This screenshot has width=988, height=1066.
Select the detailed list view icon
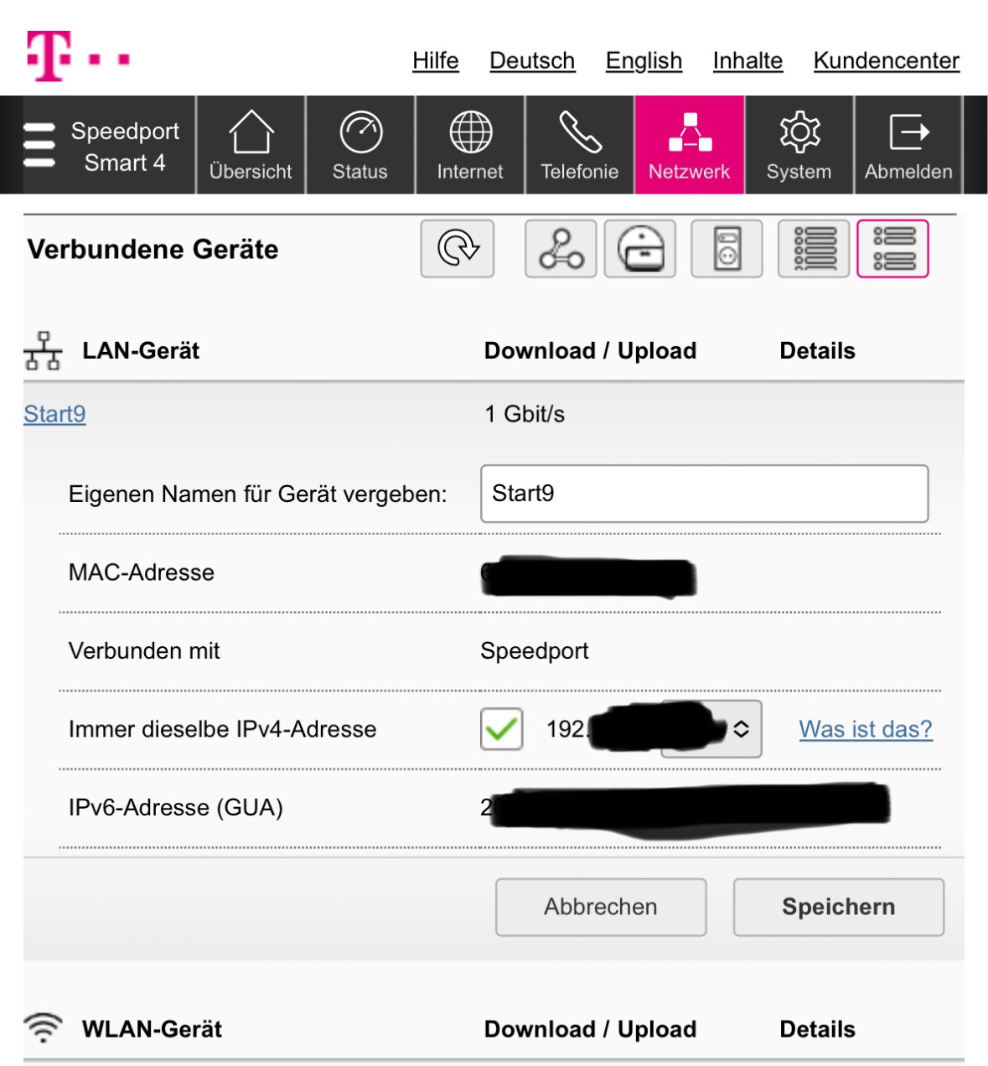[x=893, y=249]
